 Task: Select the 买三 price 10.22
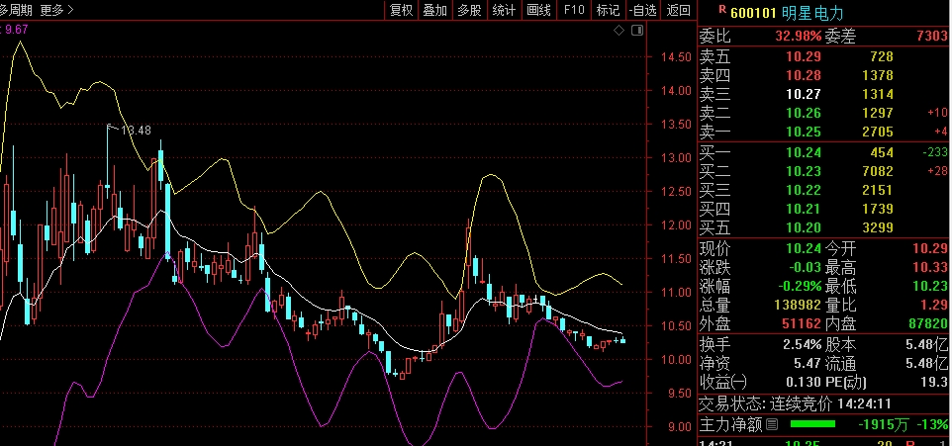[804, 191]
